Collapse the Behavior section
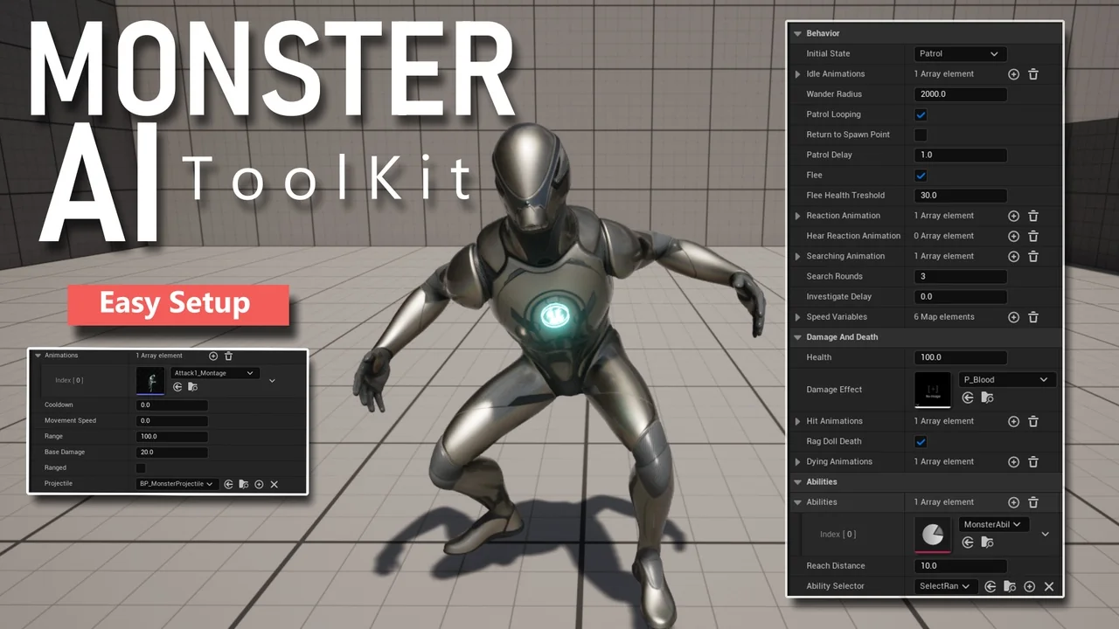 point(797,32)
